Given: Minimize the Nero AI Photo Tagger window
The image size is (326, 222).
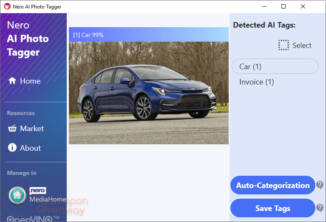Looking at the screenshot, I should [x=264, y=7].
